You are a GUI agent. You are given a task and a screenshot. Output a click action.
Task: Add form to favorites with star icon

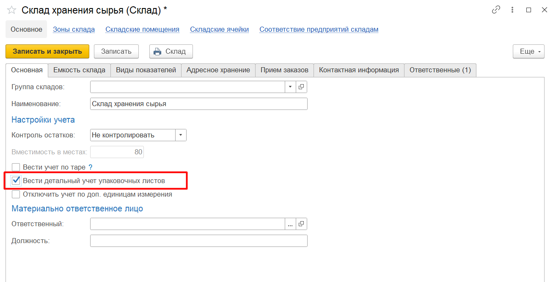11,11
